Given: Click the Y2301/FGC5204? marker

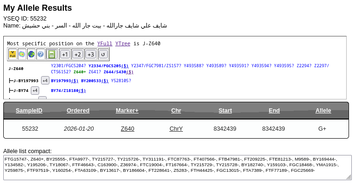Looking at the screenshot, I should coord(68,66).
